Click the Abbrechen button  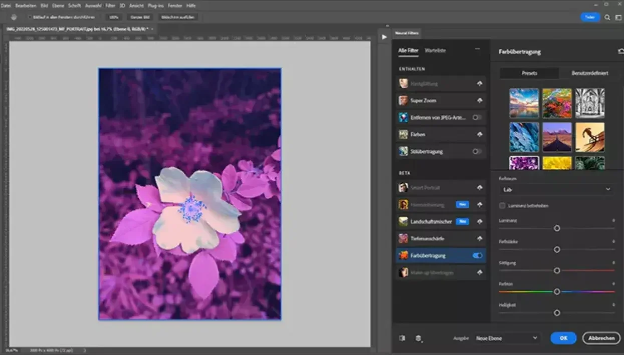601,338
